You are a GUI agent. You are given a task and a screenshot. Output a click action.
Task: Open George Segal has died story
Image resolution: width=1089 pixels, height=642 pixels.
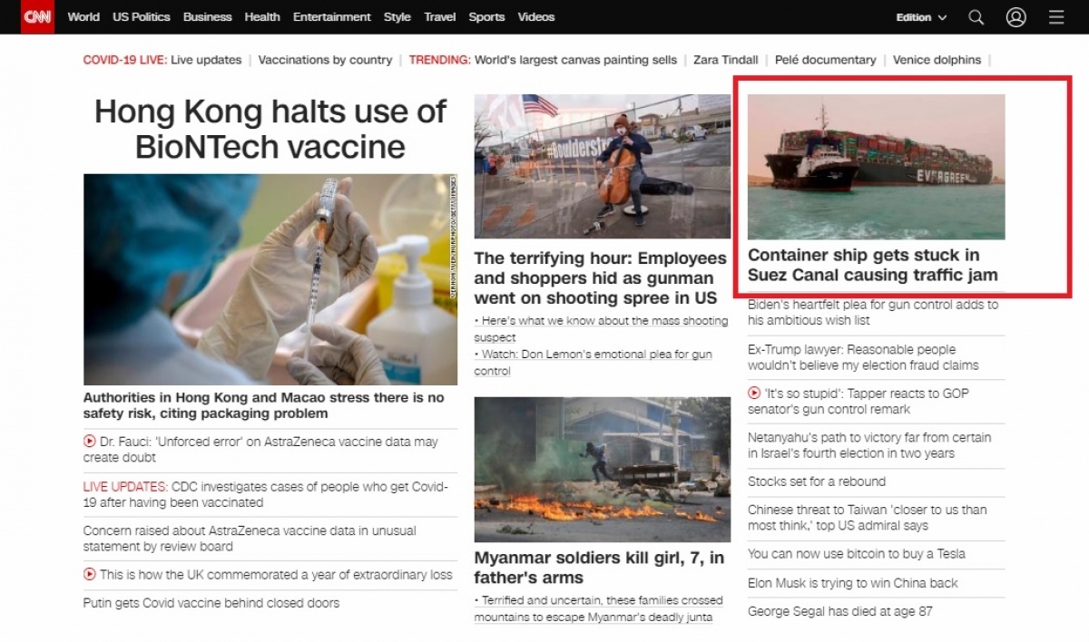[x=840, y=611]
